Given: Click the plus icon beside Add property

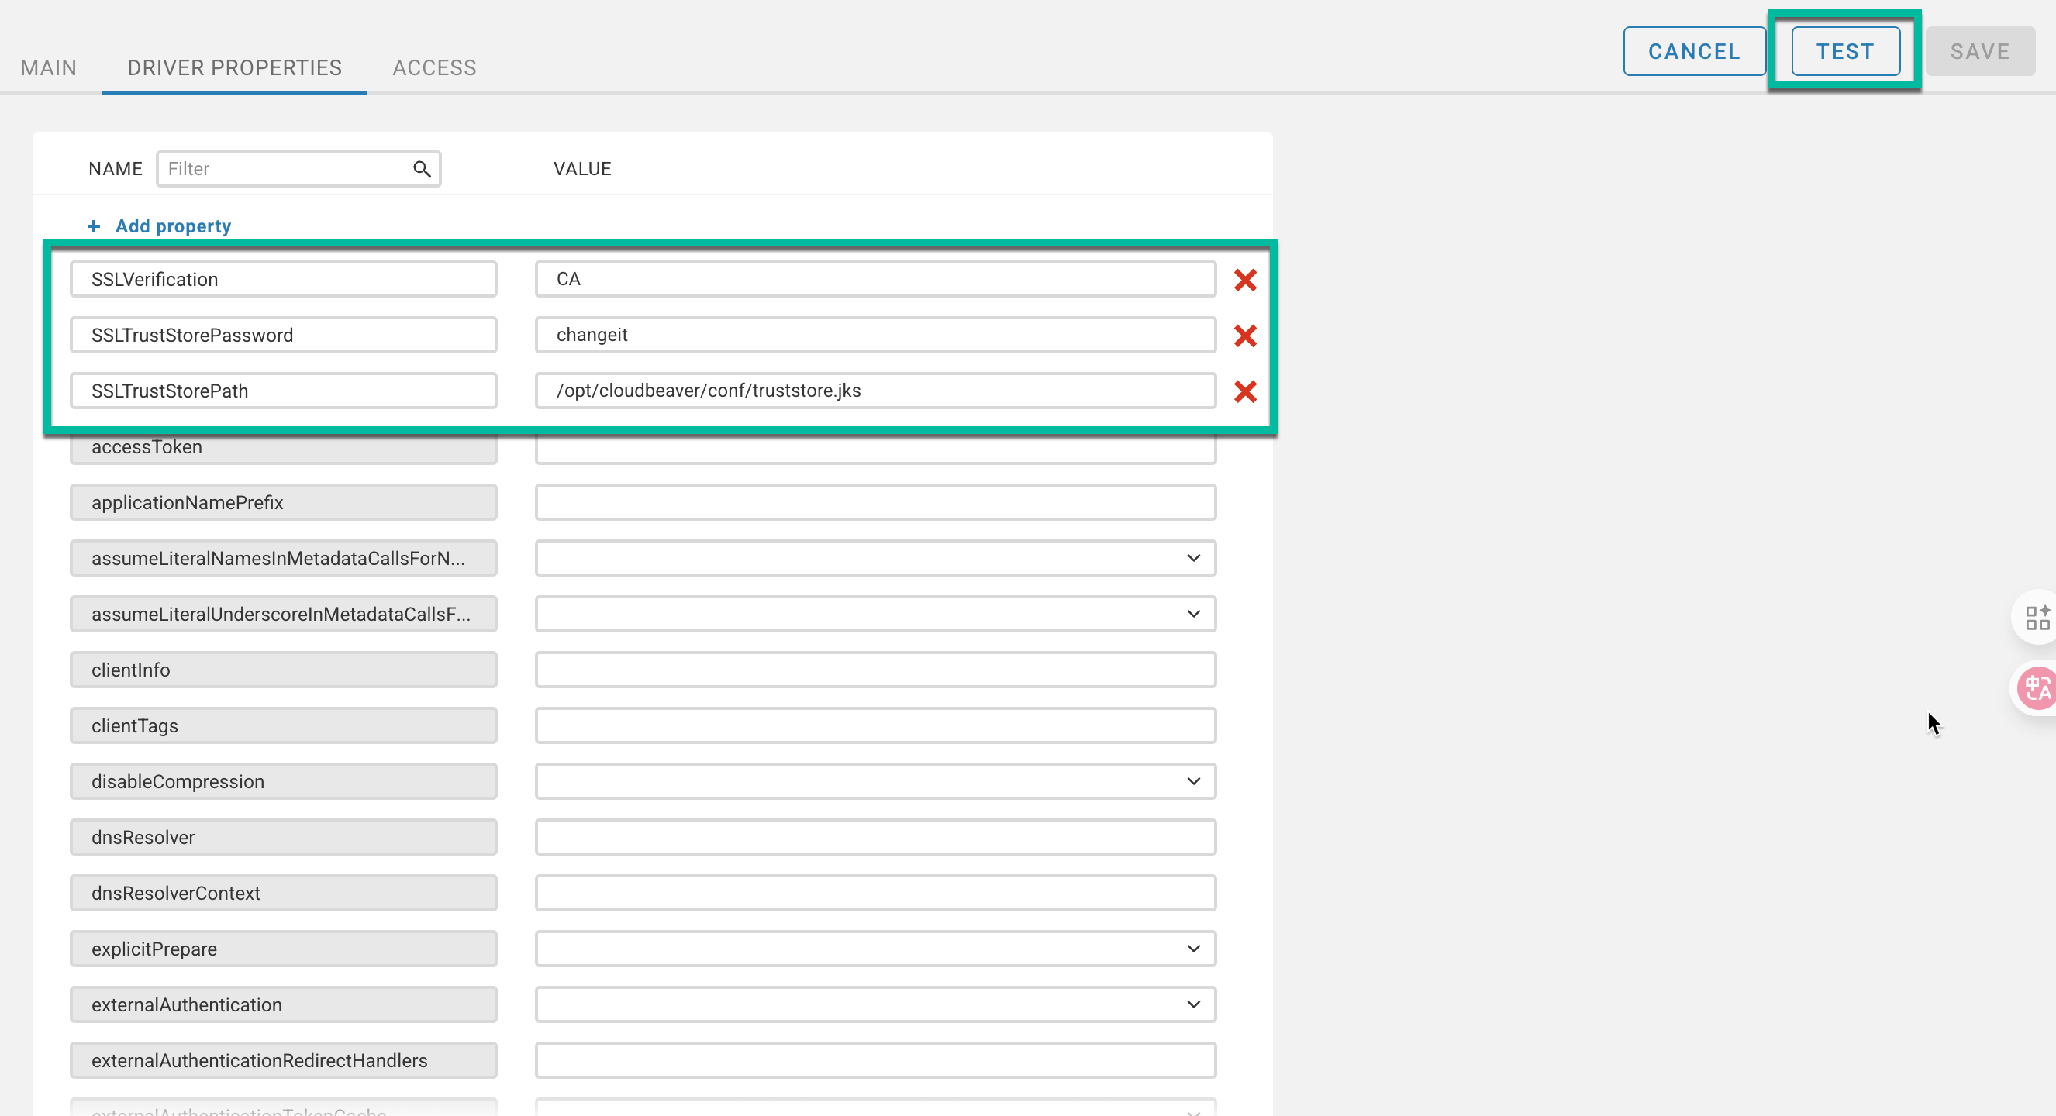Looking at the screenshot, I should pyautogui.click(x=93, y=226).
